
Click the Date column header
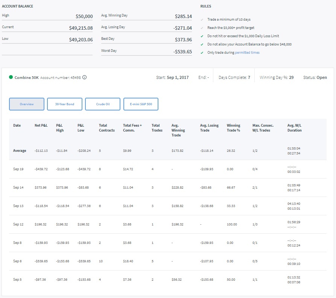[17, 126]
